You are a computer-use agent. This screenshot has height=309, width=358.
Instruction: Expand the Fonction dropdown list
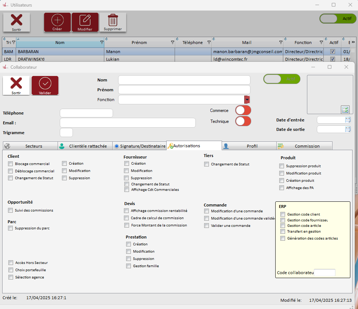tap(247, 100)
